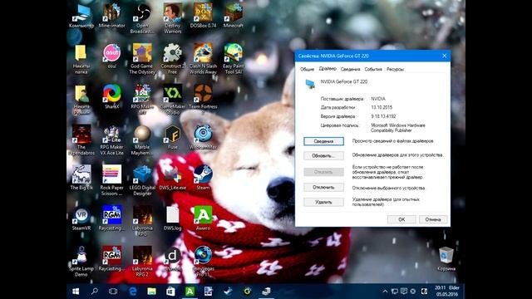
Task: Select Clash N Slash Worlds Away
Action: click(x=203, y=59)
